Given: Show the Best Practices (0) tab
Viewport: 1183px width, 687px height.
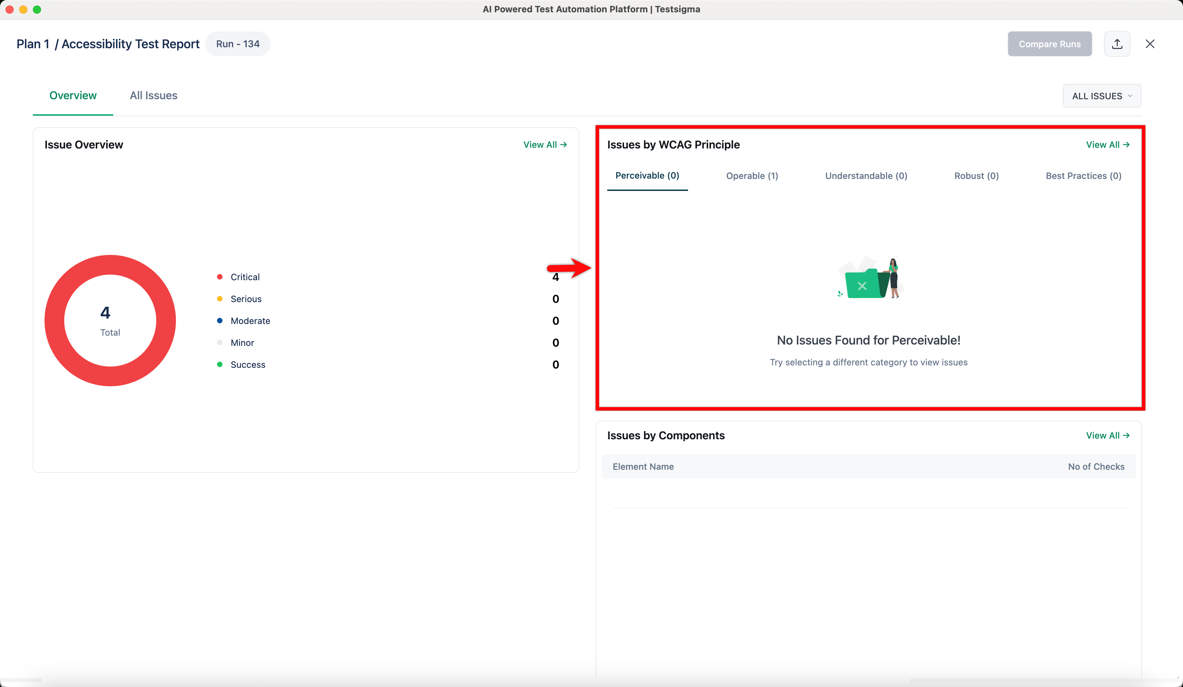Looking at the screenshot, I should click(x=1083, y=176).
